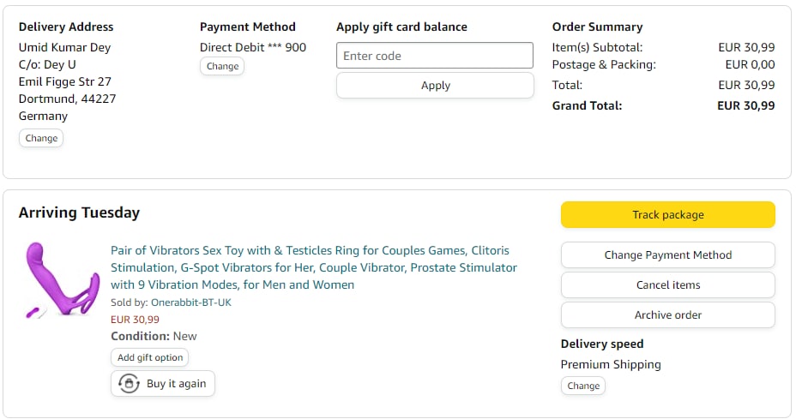Cancel items in this order

tap(667, 284)
